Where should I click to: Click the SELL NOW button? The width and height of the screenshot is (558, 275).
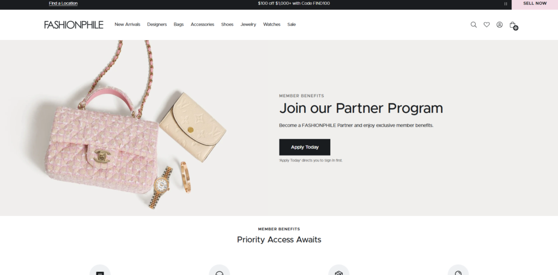pyautogui.click(x=535, y=4)
